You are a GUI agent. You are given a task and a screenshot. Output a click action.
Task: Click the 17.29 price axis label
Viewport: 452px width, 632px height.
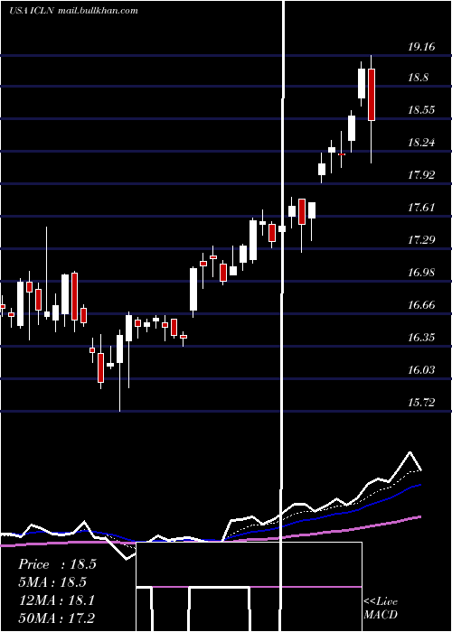[x=421, y=240]
